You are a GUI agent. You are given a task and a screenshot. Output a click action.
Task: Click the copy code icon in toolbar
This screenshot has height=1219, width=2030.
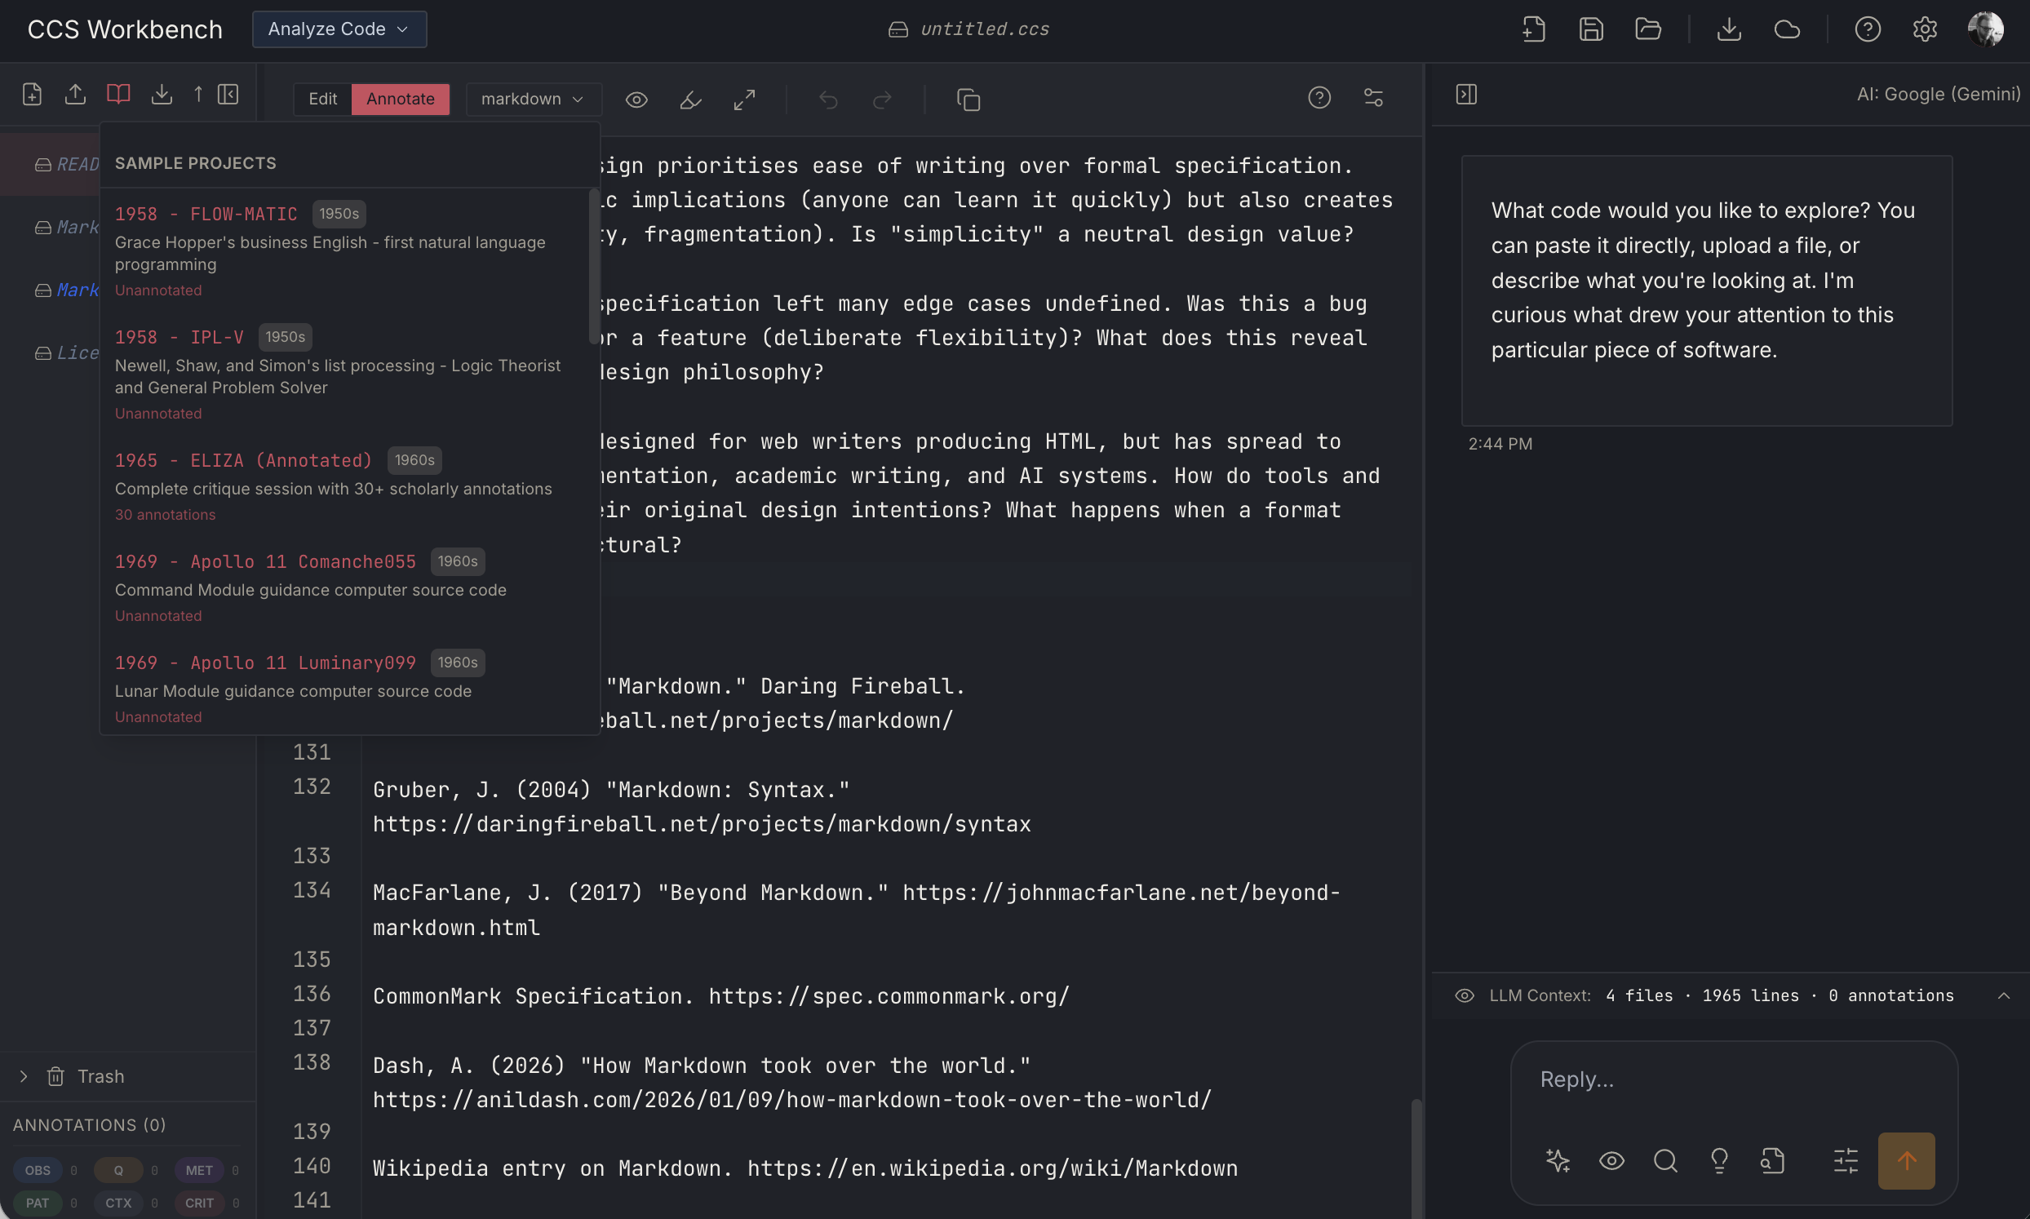[968, 100]
